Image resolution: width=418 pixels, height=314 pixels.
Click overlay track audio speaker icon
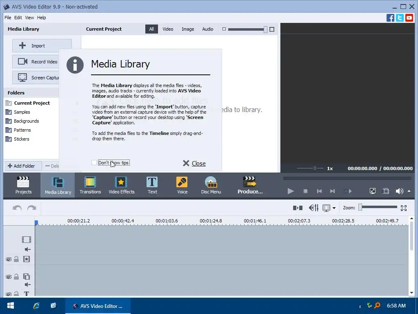click(27, 285)
